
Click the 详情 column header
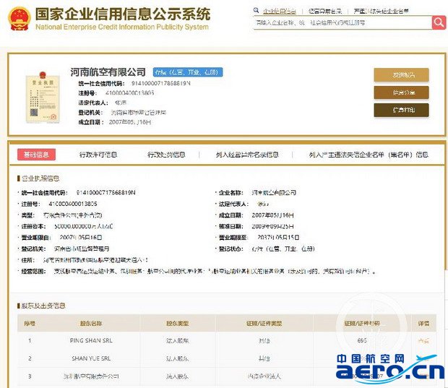coord(423,324)
